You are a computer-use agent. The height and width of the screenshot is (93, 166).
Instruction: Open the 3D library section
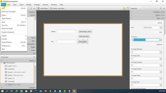pyautogui.click(x=18, y=53)
